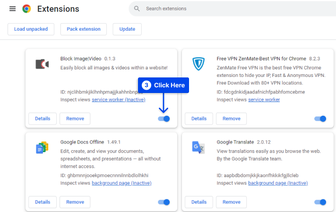336x212 pixels.
Task: Click the Pack extension button
Action: [84, 29]
